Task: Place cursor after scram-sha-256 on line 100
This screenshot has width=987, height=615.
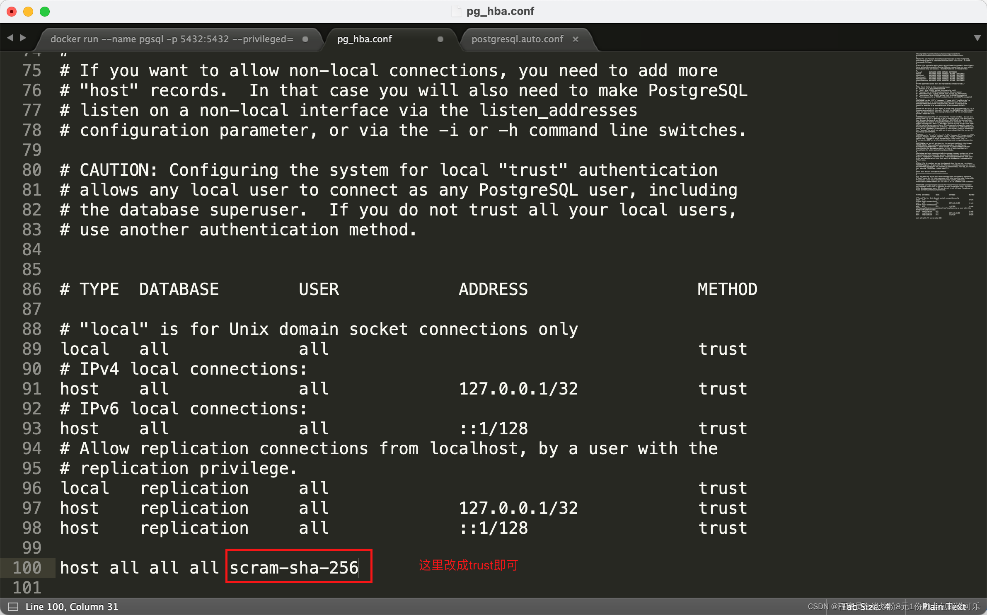Action: (x=359, y=568)
